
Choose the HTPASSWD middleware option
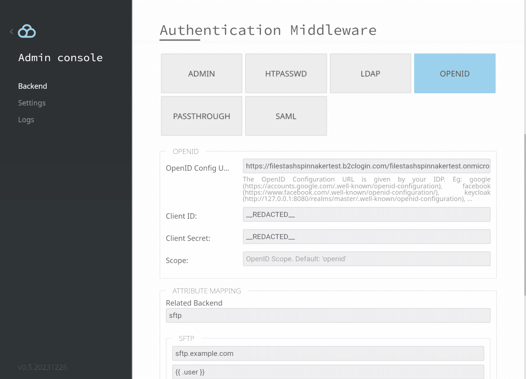(286, 73)
